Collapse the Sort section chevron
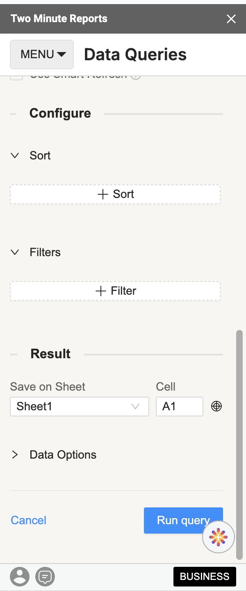The image size is (246, 591). tap(15, 156)
